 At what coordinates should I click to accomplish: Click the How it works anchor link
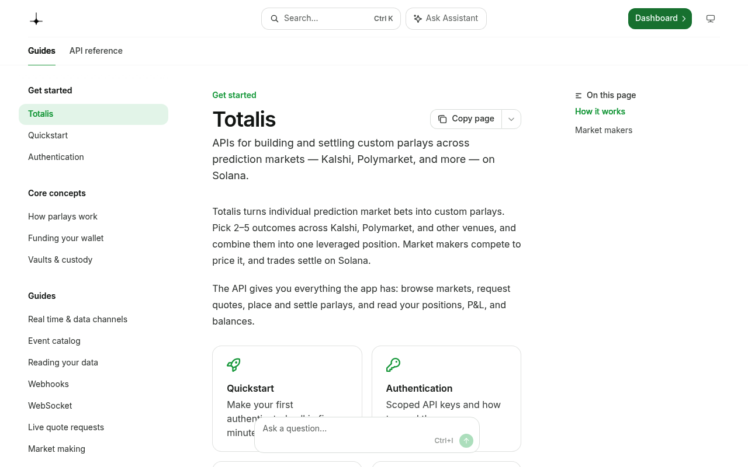[600, 111]
